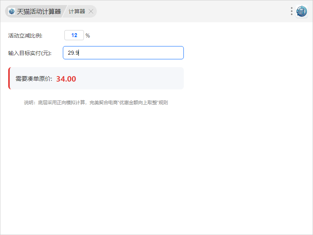This screenshot has height=235, width=313.
Task: Click the globe icon beside 天猫活动计算器
Action: [12, 11]
